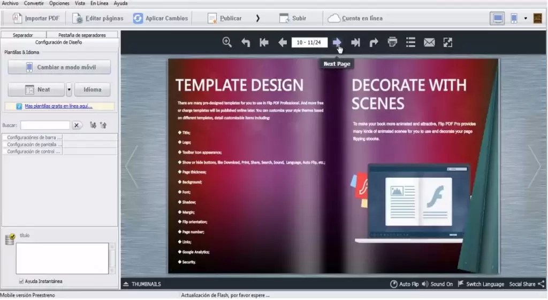Expand the THUMBNAILS panel
This screenshot has width=548, height=300.
pyautogui.click(x=142, y=284)
